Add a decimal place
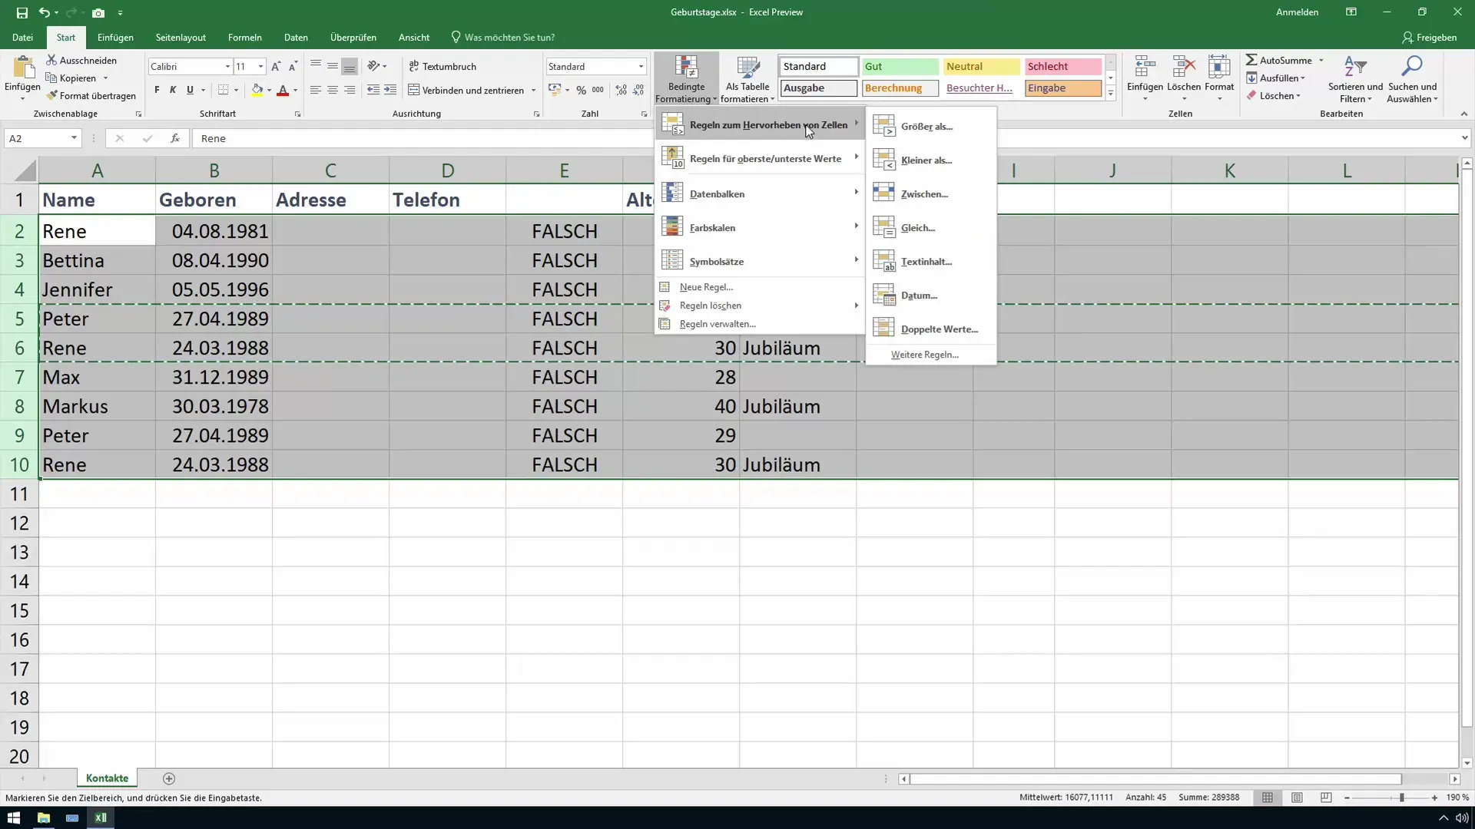This screenshot has height=829, width=1475. (621, 90)
